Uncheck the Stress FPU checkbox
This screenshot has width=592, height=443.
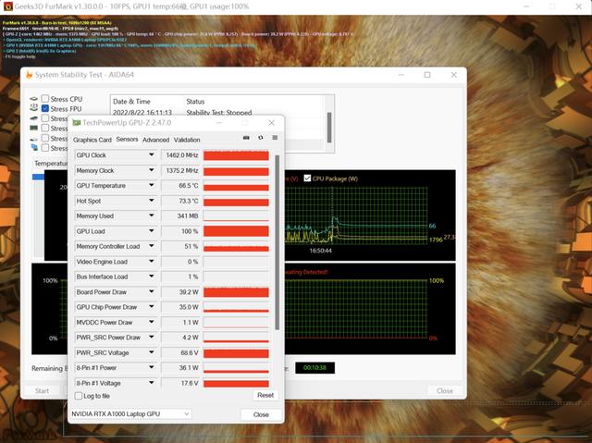coord(45,108)
